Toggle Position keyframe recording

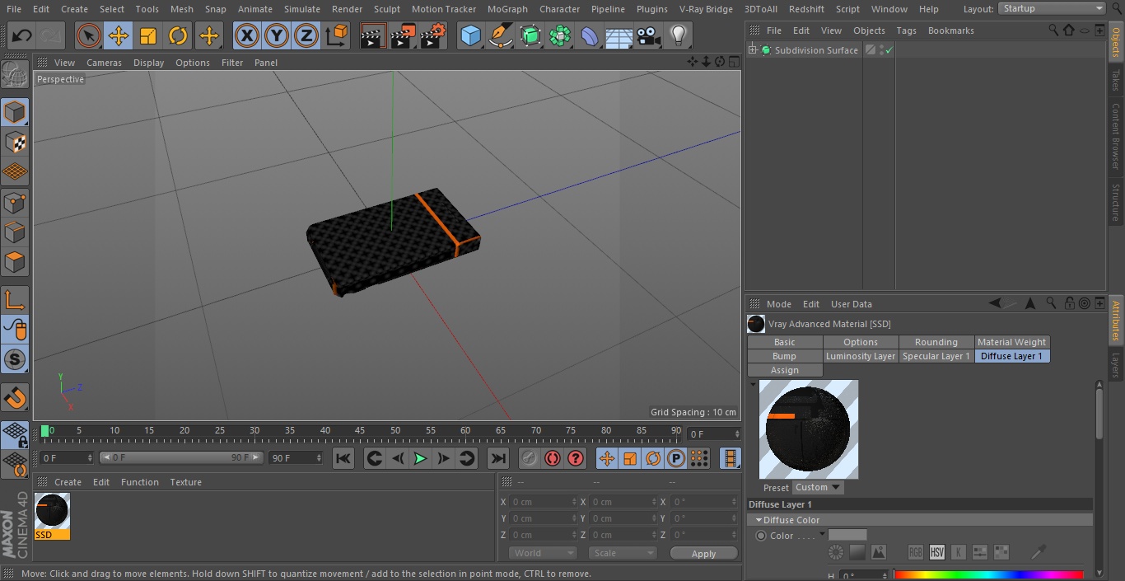click(607, 458)
